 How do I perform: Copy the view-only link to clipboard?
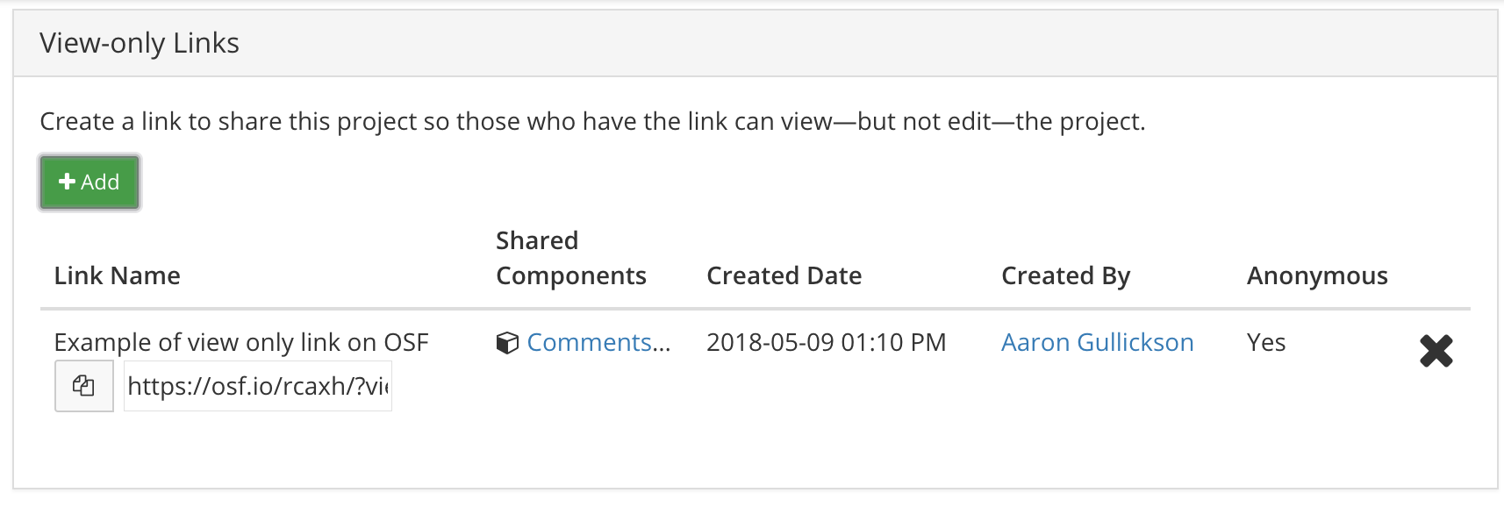click(x=84, y=386)
